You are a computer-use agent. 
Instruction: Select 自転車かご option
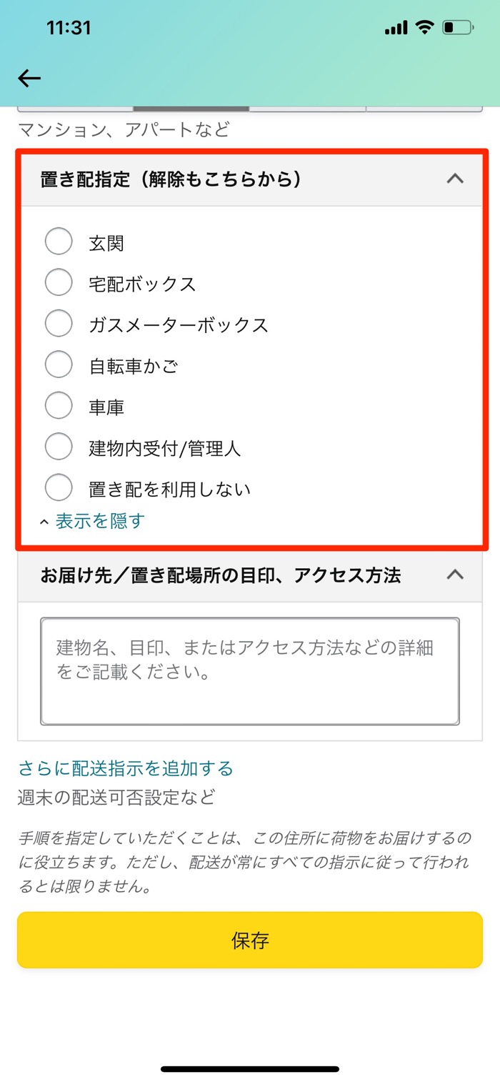click(x=59, y=364)
